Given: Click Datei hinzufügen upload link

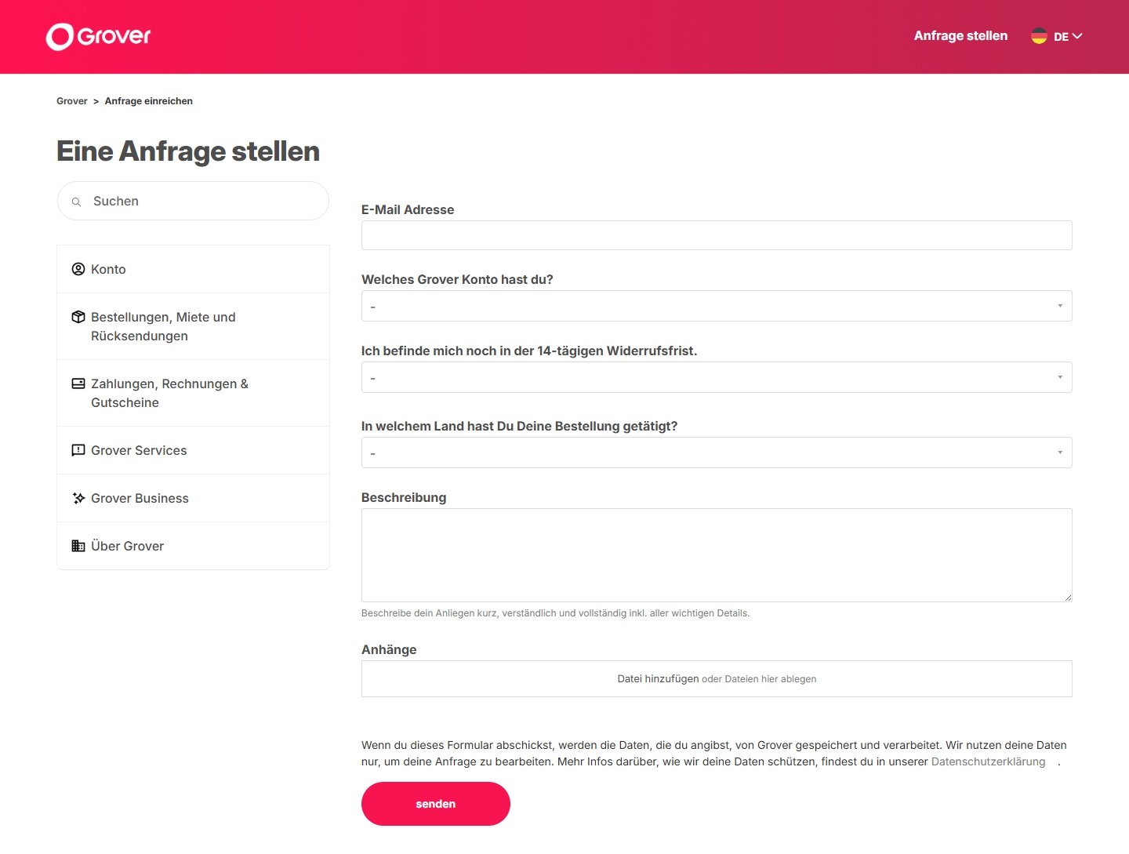Looking at the screenshot, I should 658,679.
